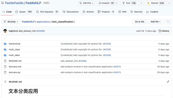Open the hierarchical folder
173x98 pixels.
(15, 44)
